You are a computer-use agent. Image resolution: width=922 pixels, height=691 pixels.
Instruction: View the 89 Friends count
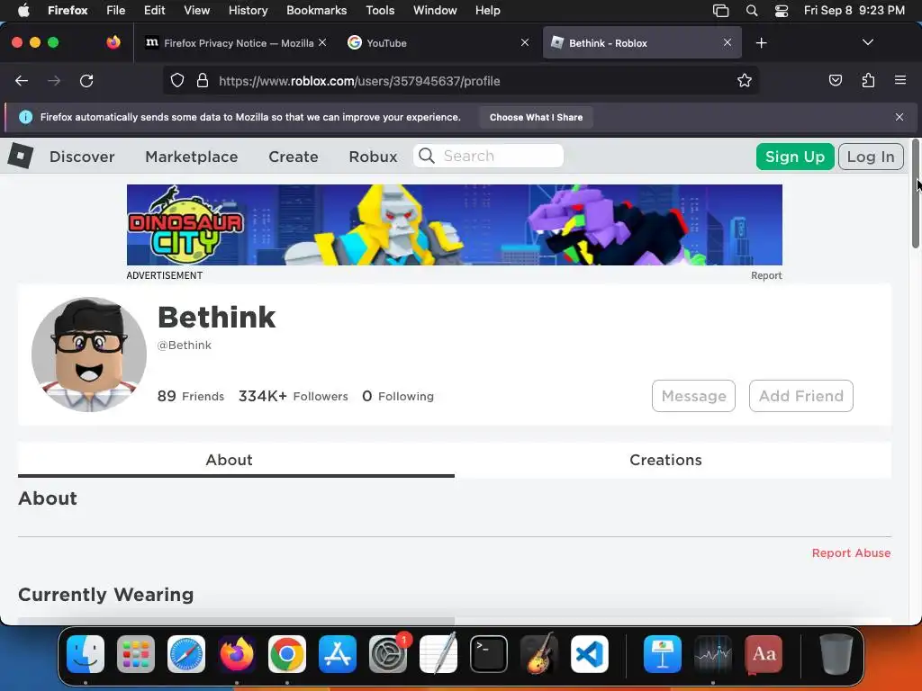coord(191,396)
